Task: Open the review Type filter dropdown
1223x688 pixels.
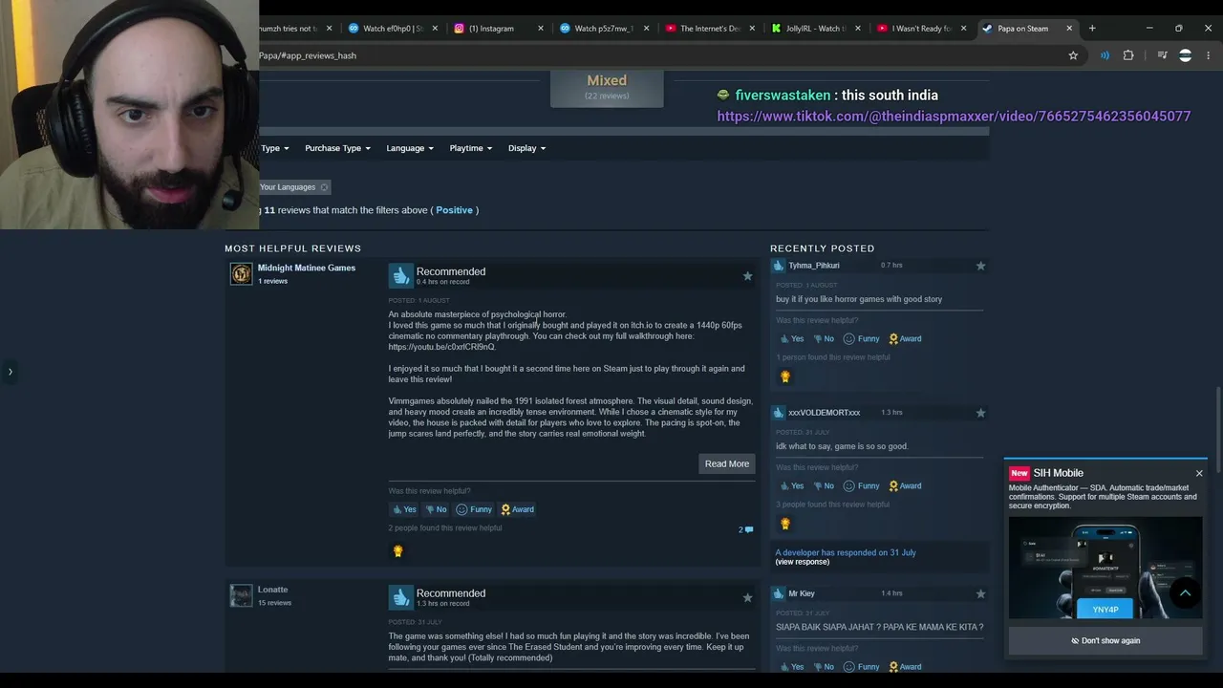Action: [x=274, y=148]
